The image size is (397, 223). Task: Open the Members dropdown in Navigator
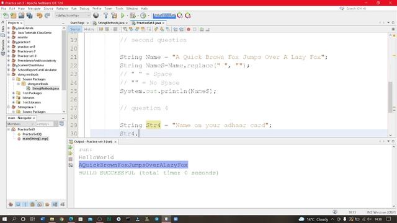coord(20,124)
